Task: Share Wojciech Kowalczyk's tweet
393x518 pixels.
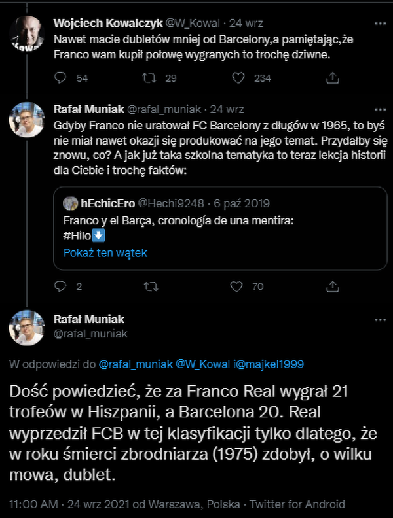Action: point(333,78)
